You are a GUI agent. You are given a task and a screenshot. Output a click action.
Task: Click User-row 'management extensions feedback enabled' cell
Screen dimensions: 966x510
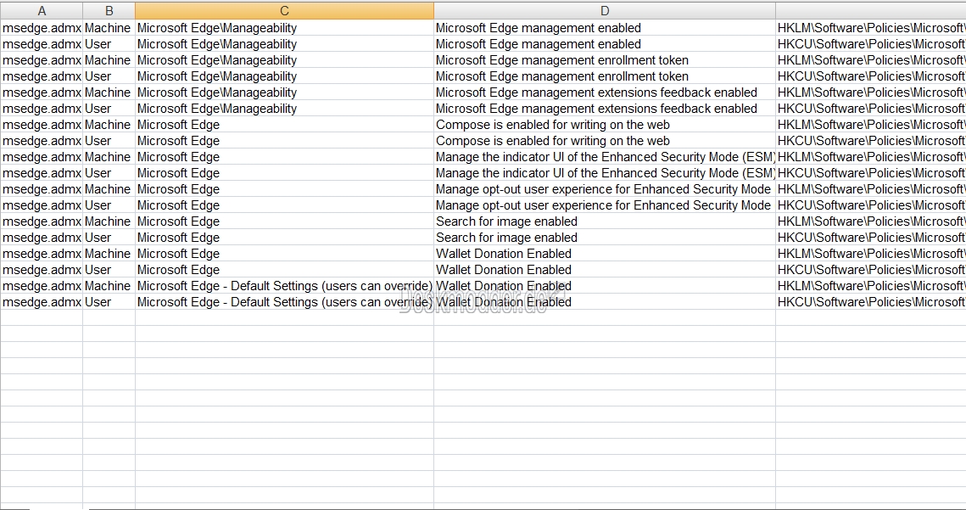pos(605,108)
